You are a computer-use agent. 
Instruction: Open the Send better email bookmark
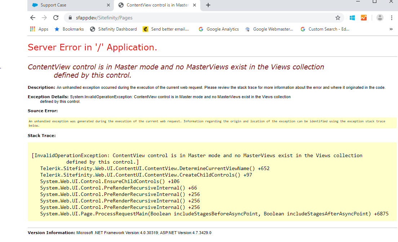pos(166,29)
